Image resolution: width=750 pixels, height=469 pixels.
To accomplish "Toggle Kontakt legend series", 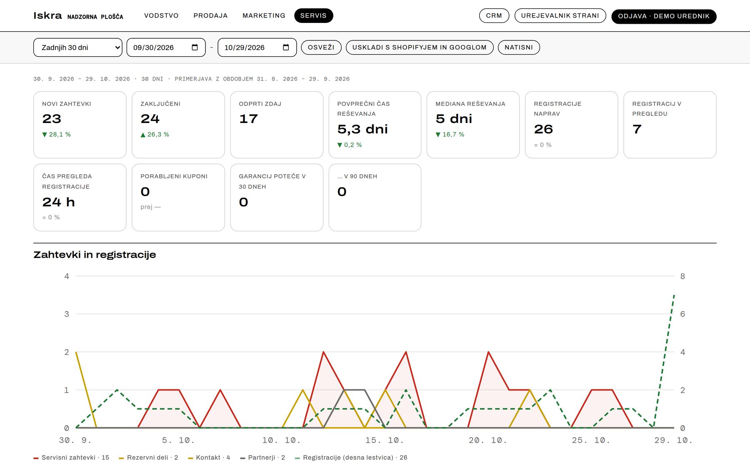I will [x=209, y=458].
